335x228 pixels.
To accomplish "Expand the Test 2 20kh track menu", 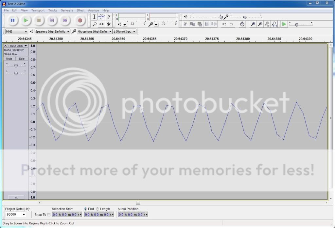I will tap(26, 46).
